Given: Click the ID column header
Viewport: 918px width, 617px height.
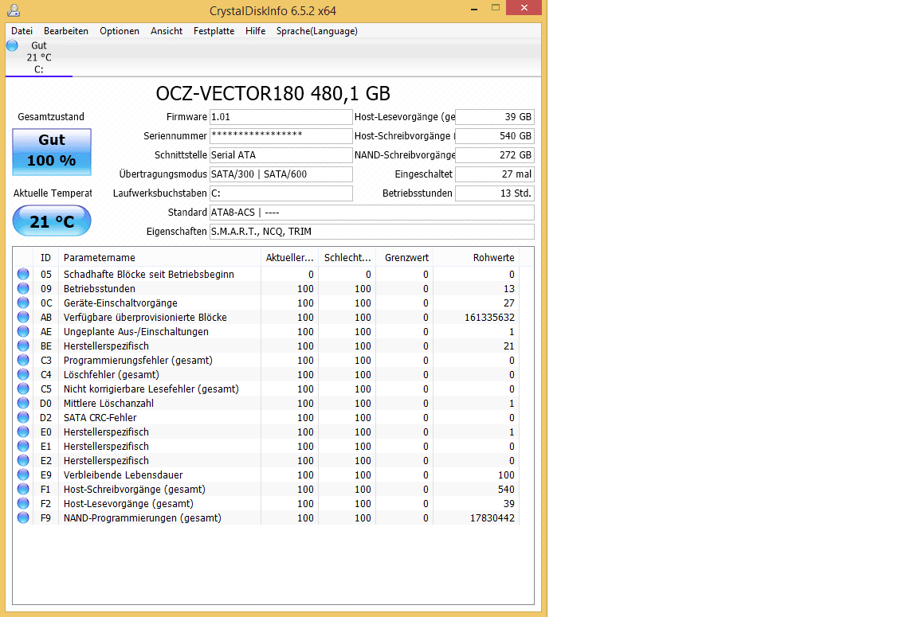Looking at the screenshot, I should pos(45,257).
